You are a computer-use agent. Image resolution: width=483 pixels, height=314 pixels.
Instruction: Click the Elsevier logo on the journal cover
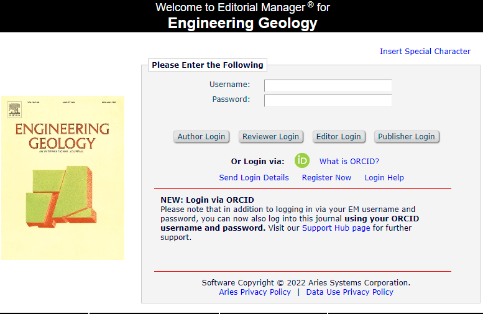click(14, 111)
